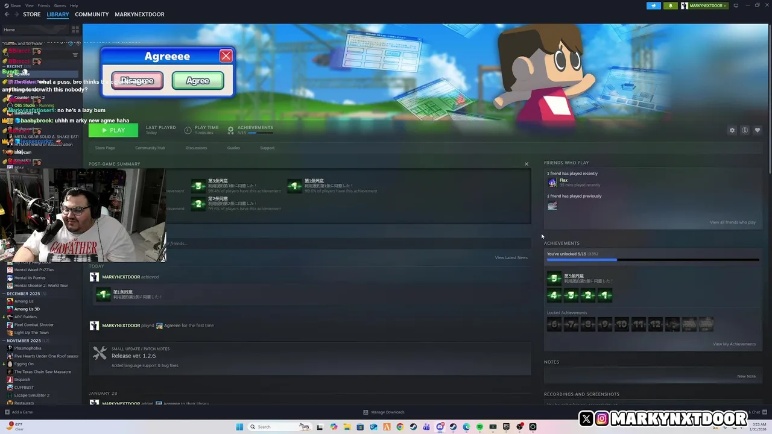Open Discord from taskbar
This screenshot has height=434, width=772.
click(x=440, y=427)
